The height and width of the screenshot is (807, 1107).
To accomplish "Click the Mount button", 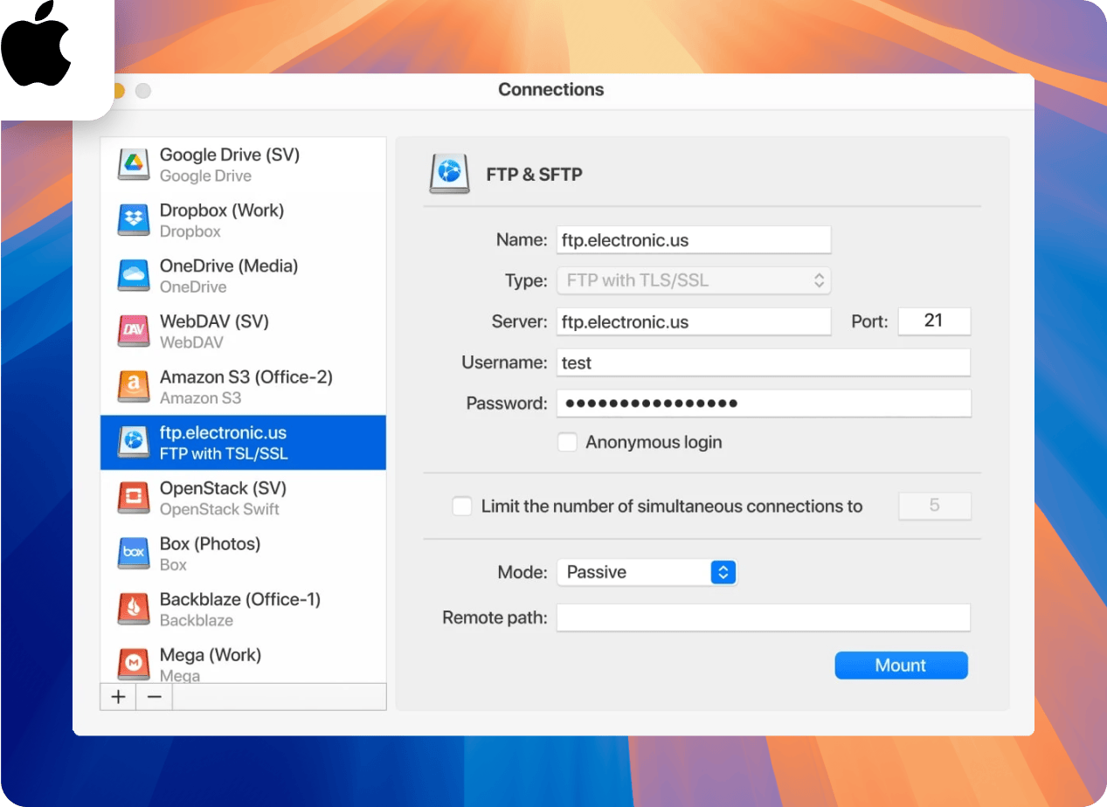I will (901, 666).
